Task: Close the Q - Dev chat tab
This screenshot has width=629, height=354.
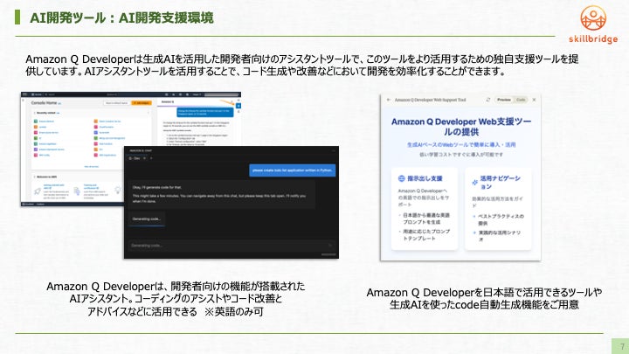Action: click(x=144, y=158)
